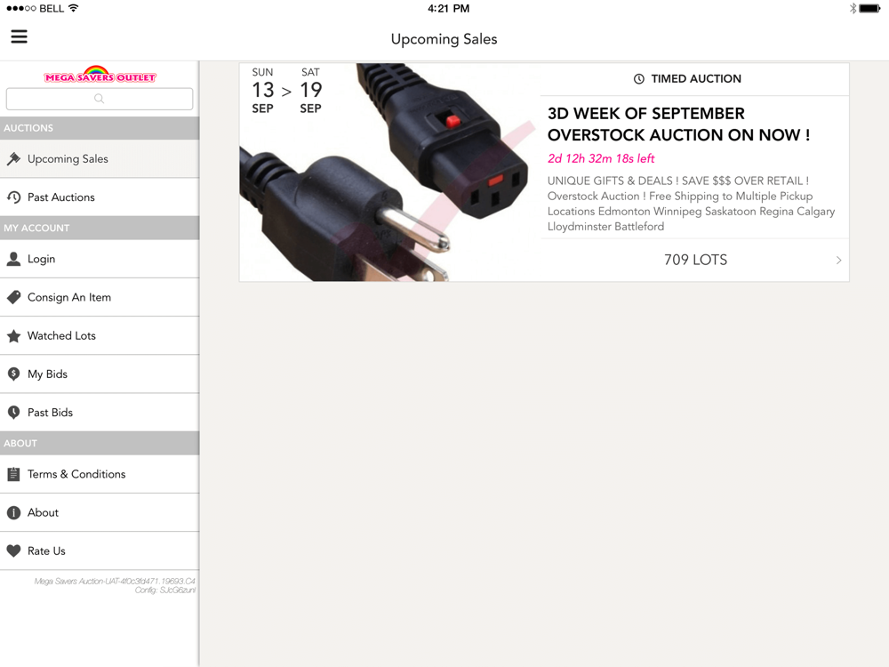The width and height of the screenshot is (889, 667).
Task: Open the Terms & Conditions page
Action: [x=100, y=474]
